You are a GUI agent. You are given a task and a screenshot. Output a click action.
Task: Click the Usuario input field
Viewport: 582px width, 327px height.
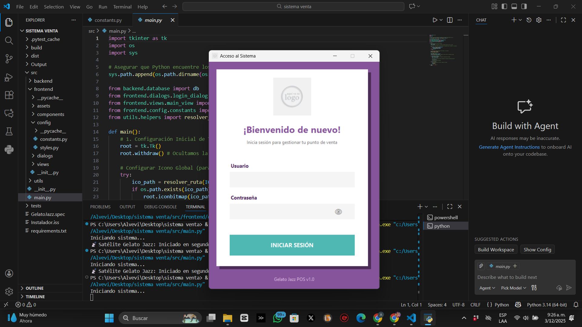click(292, 180)
